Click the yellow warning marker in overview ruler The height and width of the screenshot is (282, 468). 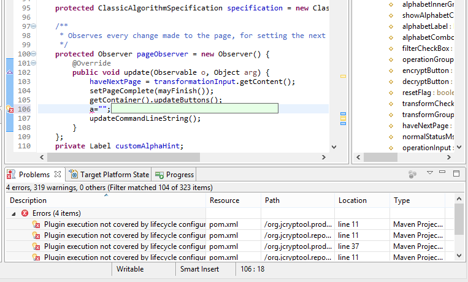click(343, 77)
